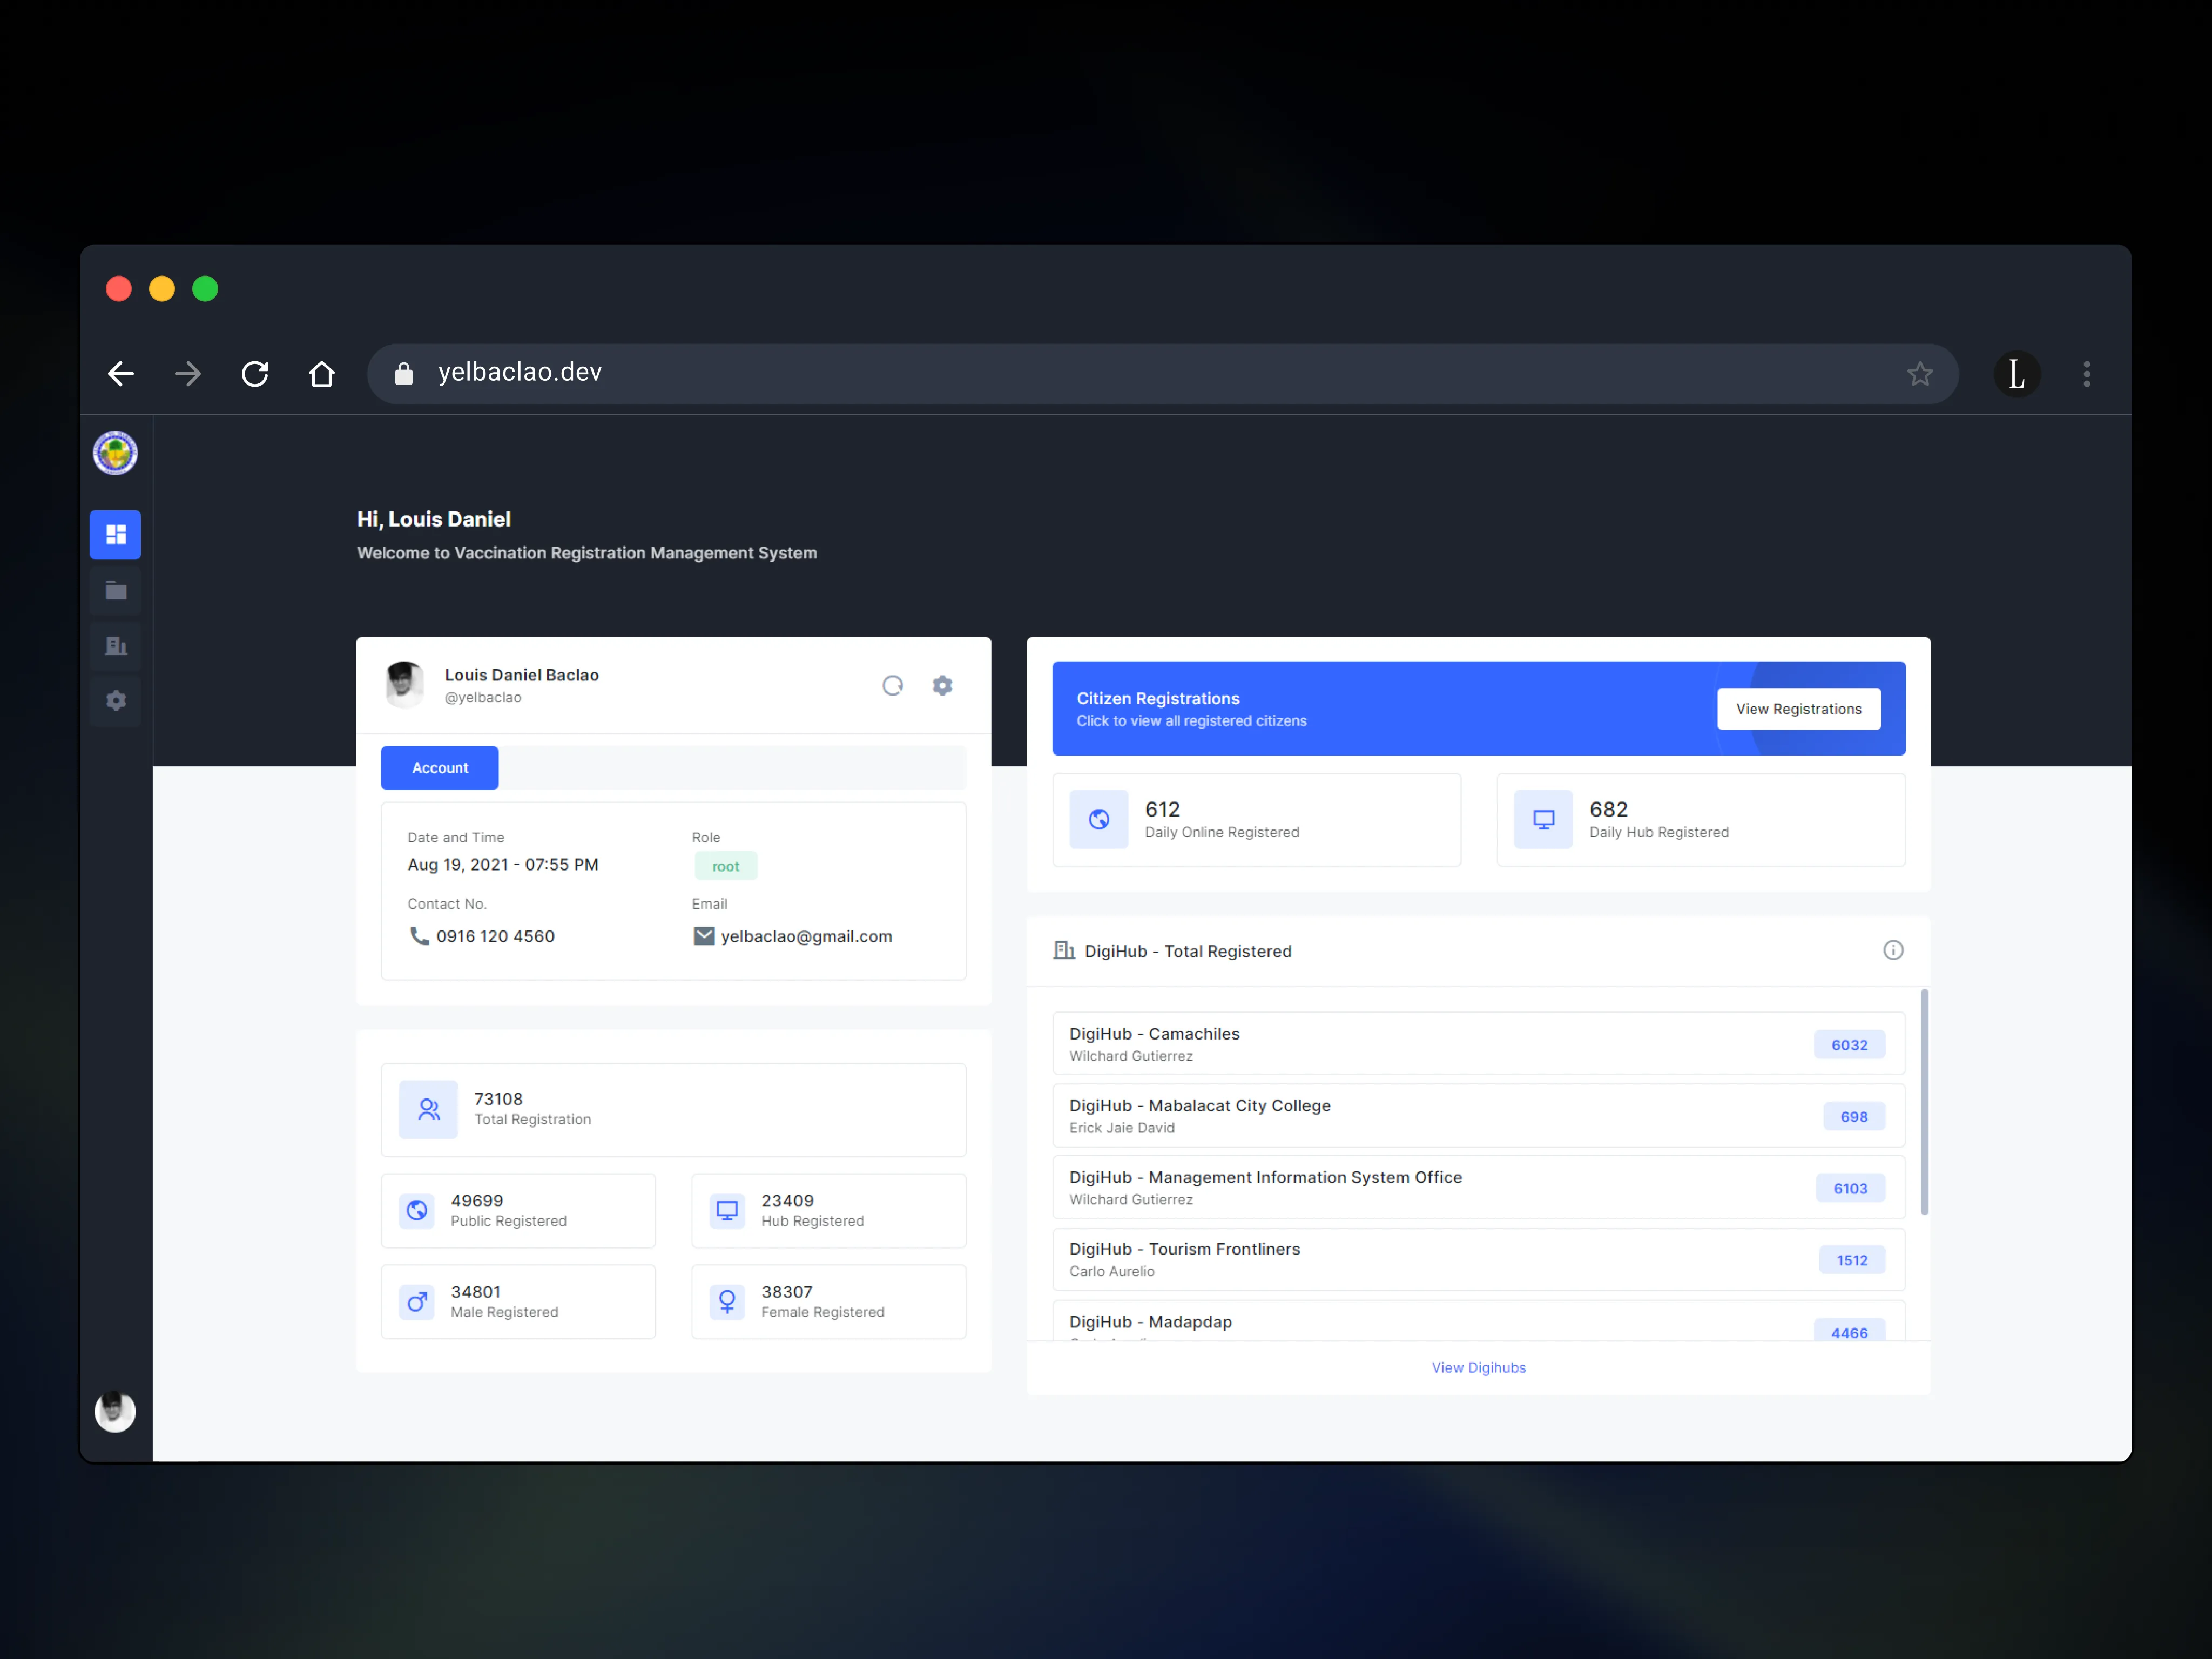2212x1659 pixels.
Task: Click the Citizen Registrations banner title
Action: [1157, 698]
